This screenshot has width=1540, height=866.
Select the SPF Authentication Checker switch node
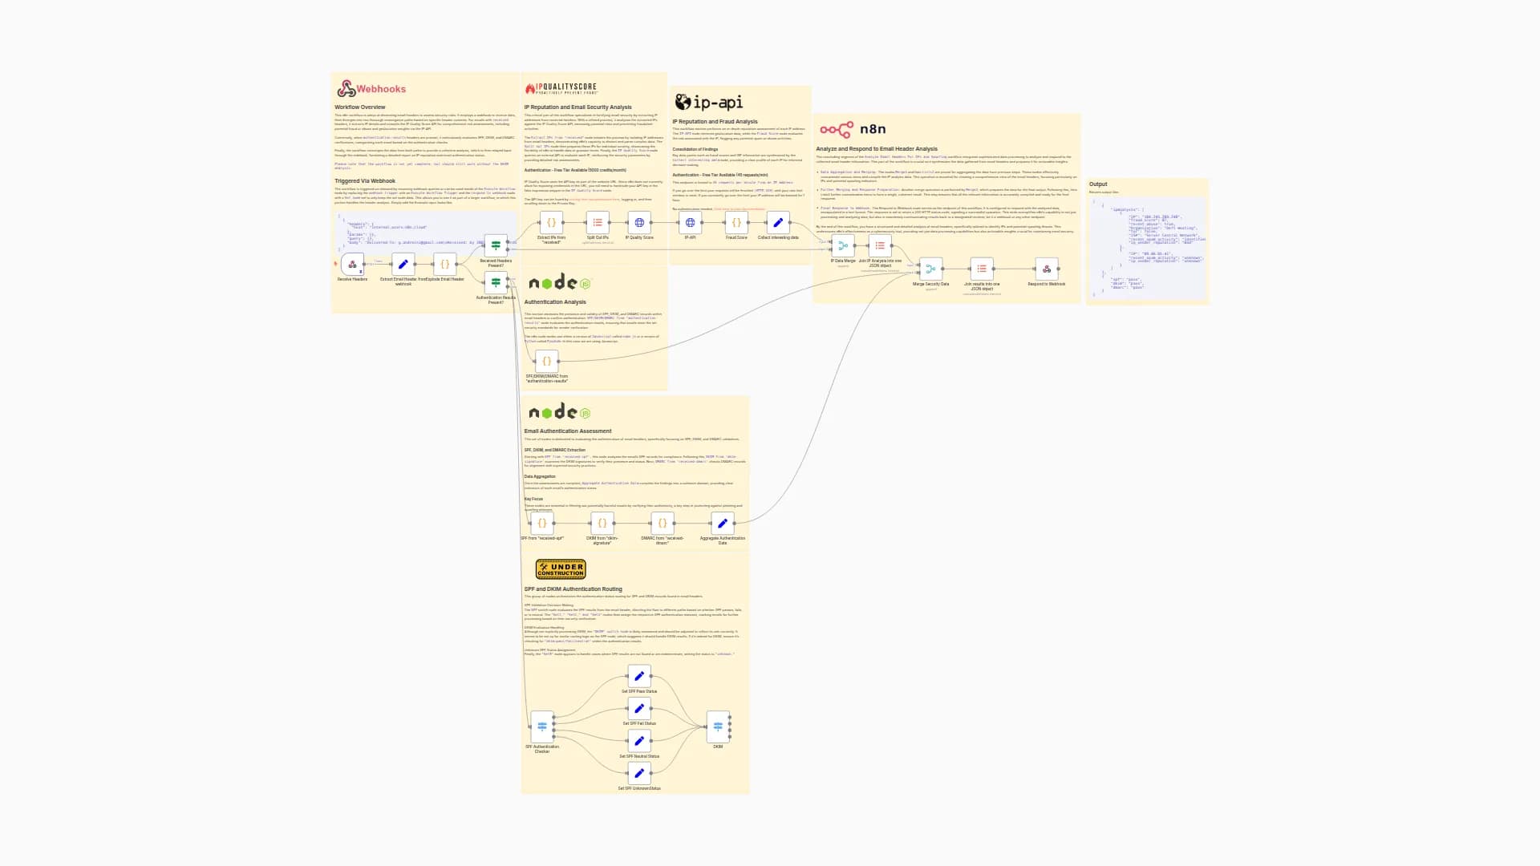(542, 726)
